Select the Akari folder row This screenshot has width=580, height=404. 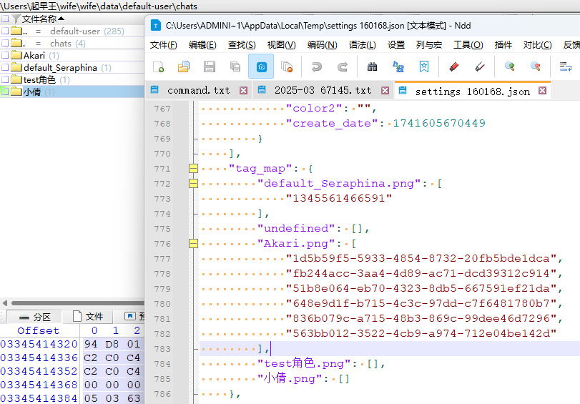click(72, 55)
